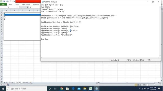Click Excel zoom out minus button
Screen dimensions: 163x91
(x=148, y=85)
